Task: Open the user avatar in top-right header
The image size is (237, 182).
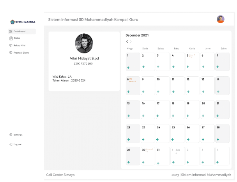Action: coord(221,19)
